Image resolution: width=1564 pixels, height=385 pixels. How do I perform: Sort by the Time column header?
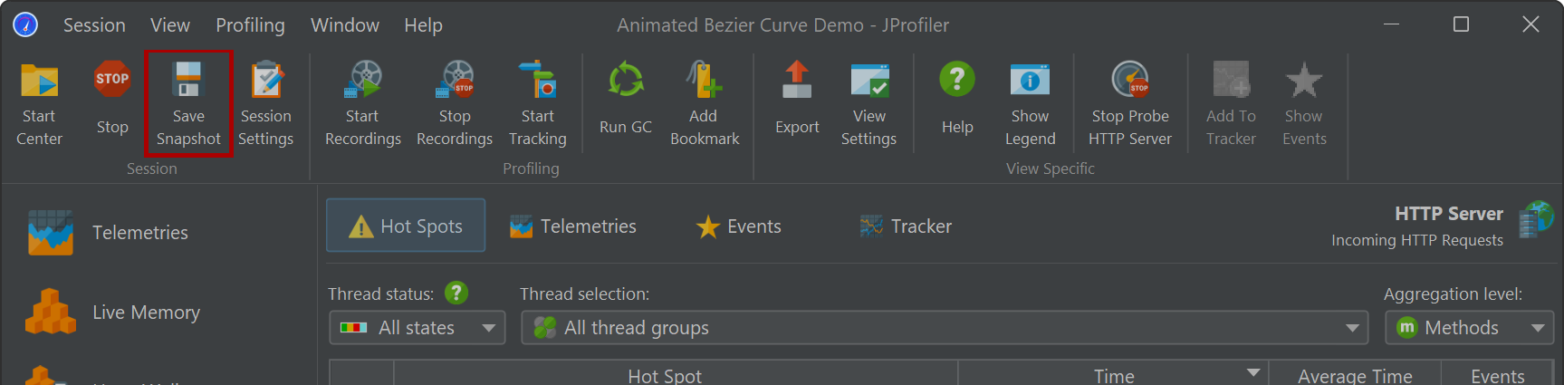click(x=1113, y=375)
